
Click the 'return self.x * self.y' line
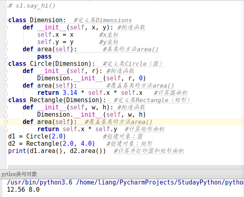(x=77, y=129)
